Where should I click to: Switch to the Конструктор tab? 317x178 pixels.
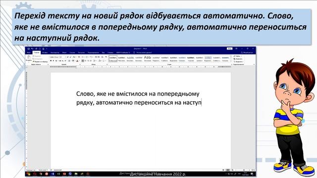(x=55, y=52)
